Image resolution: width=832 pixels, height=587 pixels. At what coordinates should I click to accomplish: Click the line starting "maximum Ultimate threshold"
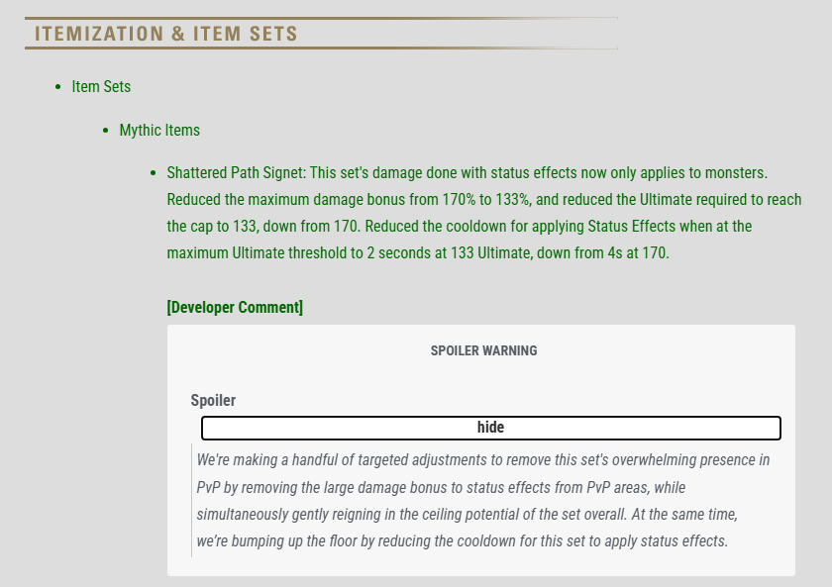[418, 252]
